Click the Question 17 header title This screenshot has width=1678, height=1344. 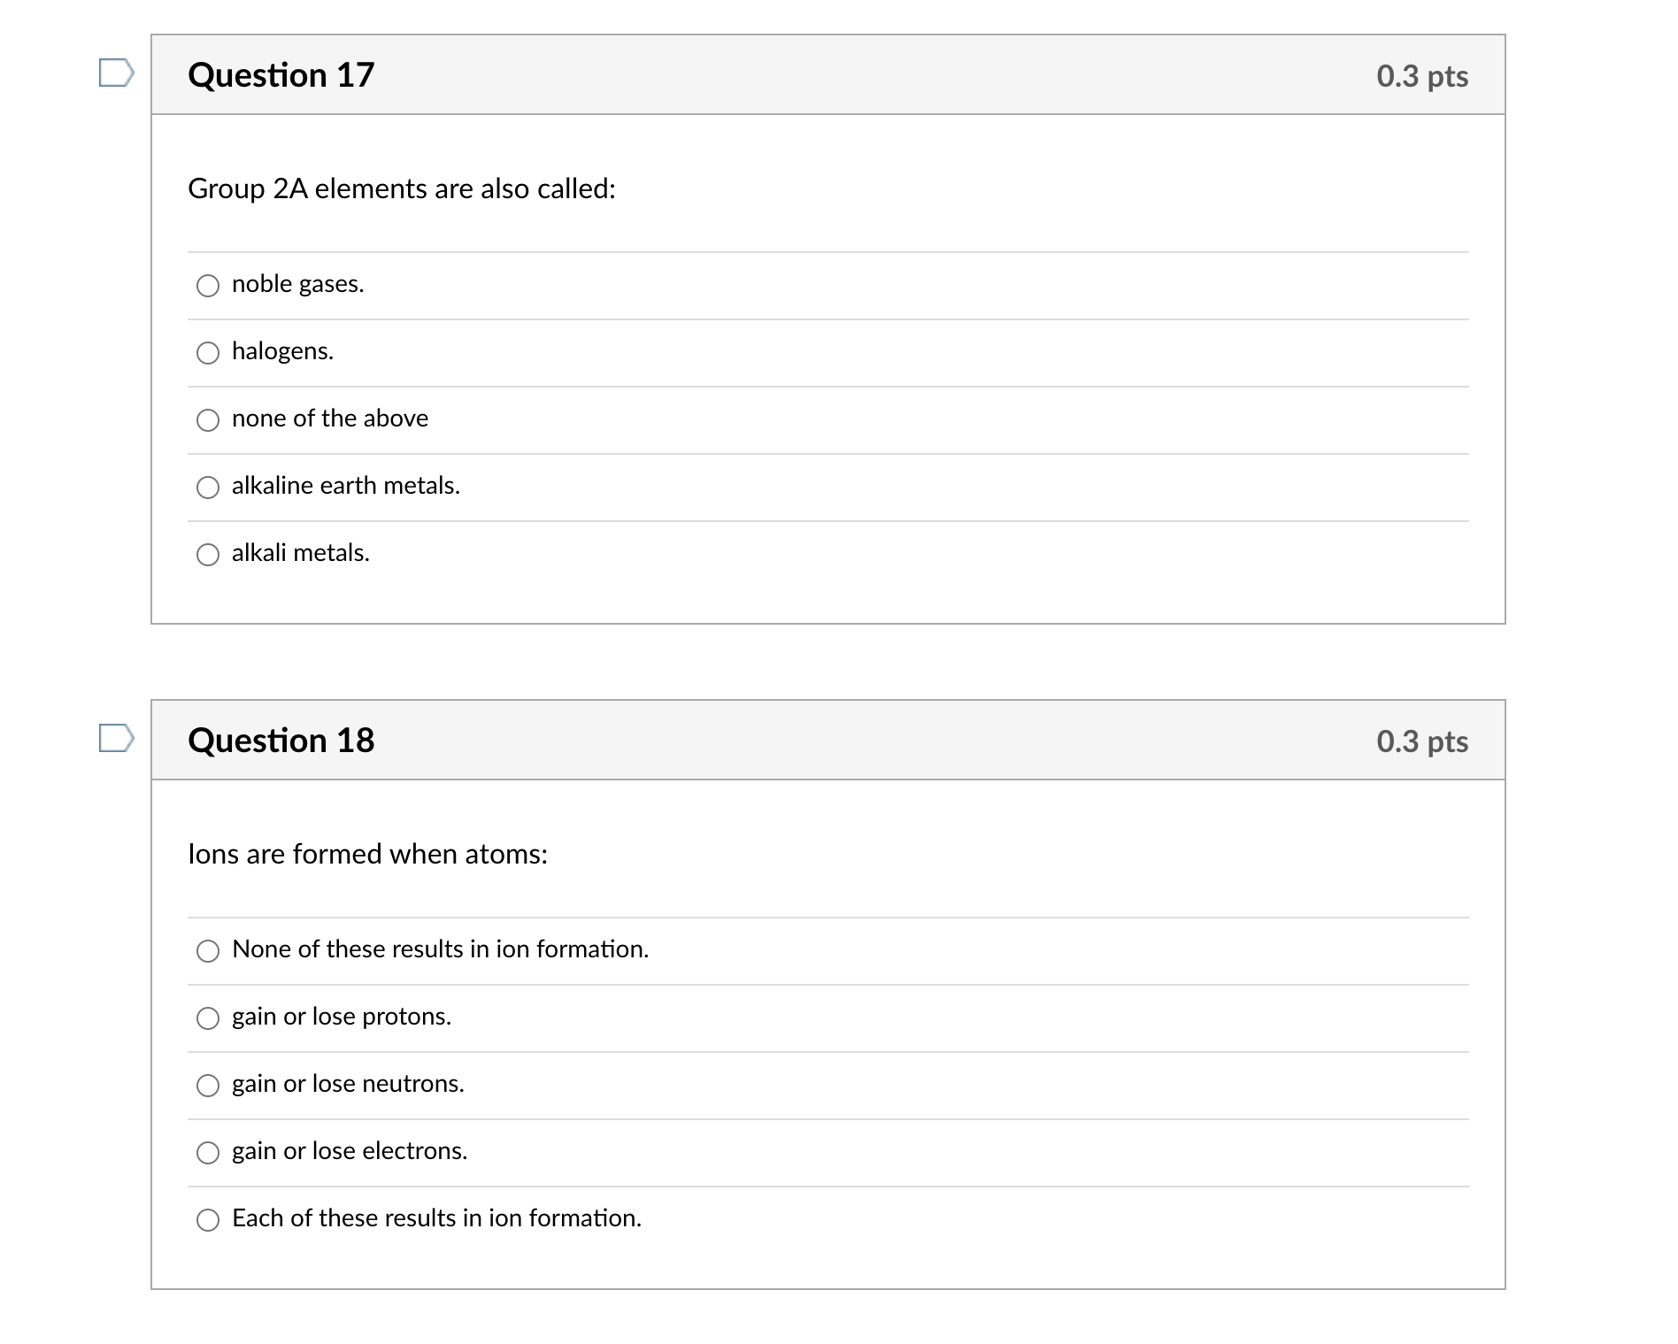(x=281, y=75)
